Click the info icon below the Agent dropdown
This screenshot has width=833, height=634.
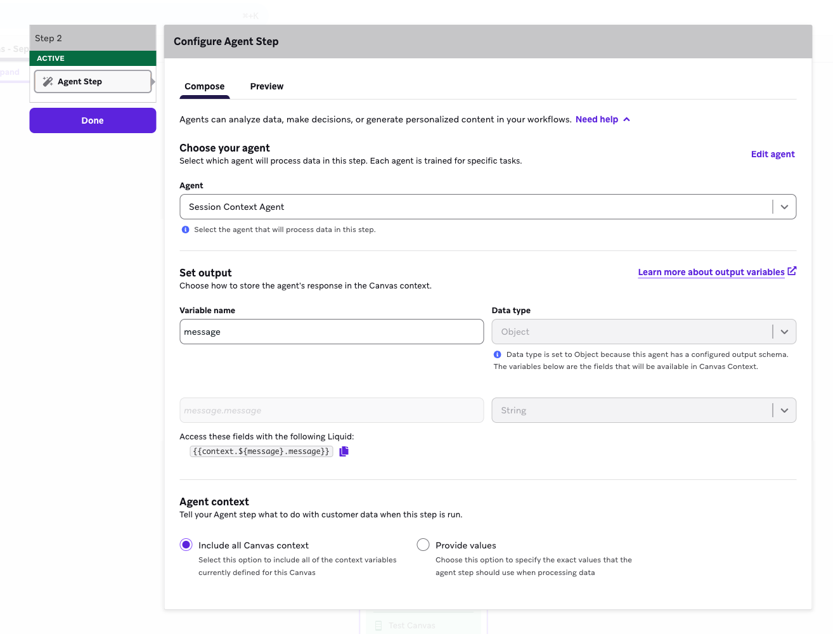point(184,230)
